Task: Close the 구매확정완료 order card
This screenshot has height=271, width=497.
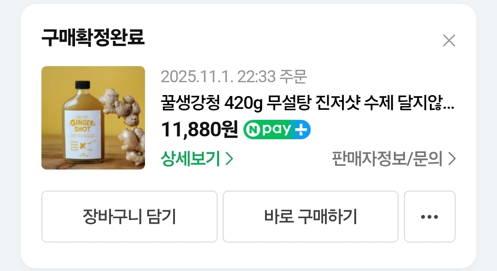Action: click(x=449, y=40)
